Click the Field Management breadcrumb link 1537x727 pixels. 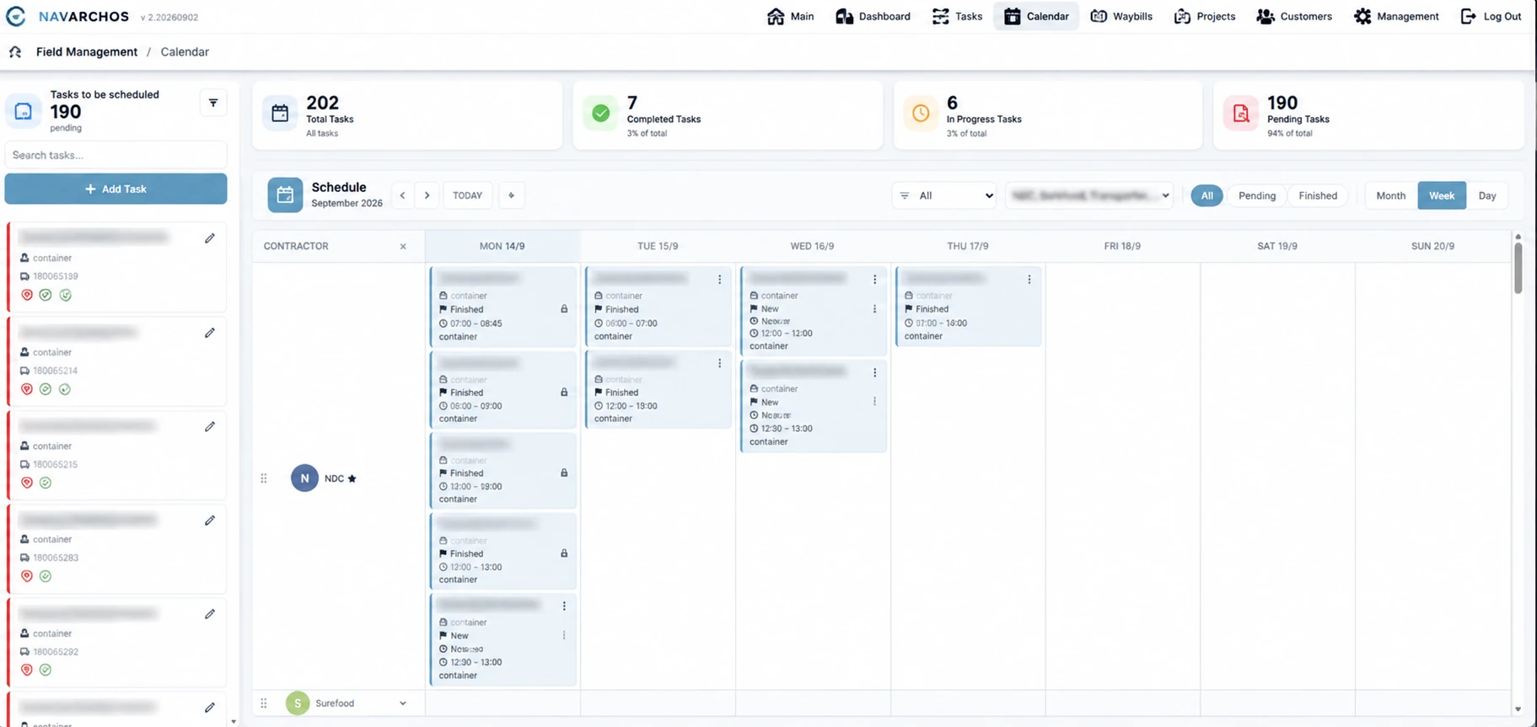click(87, 51)
